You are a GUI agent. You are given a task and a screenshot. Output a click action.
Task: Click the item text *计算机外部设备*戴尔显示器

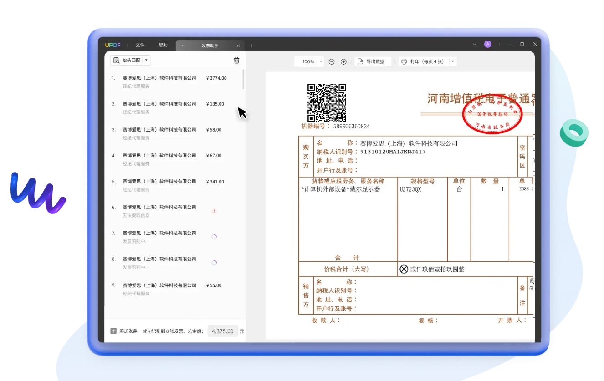coord(340,189)
